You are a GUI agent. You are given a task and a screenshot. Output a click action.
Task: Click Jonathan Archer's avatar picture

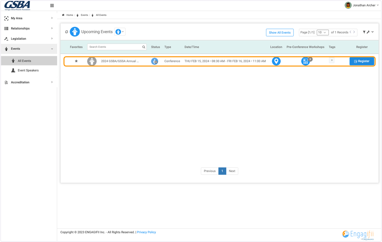click(x=348, y=5)
